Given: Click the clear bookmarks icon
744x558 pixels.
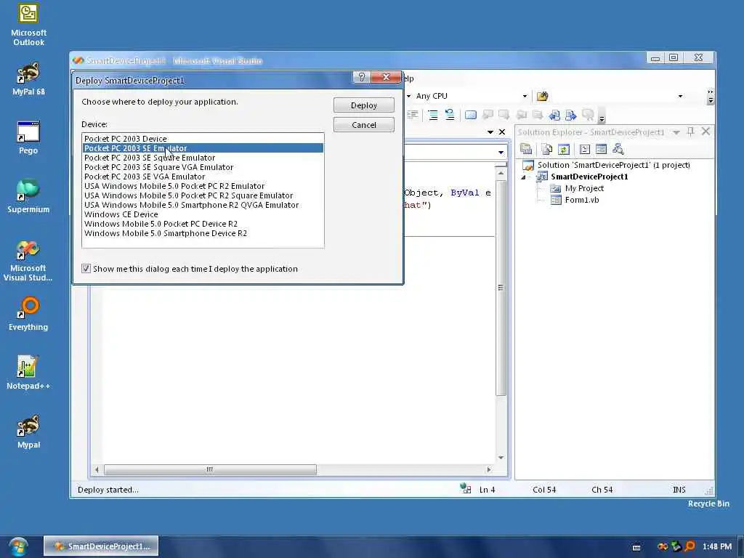Looking at the screenshot, I should tap(588, 115).
